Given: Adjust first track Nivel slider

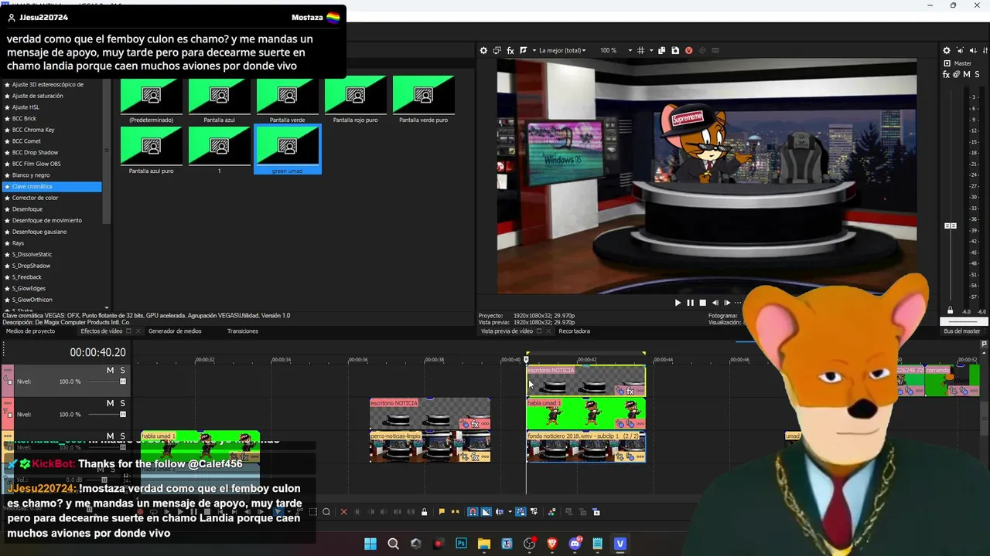Looking at the screenshot, I should pos(122,381).
